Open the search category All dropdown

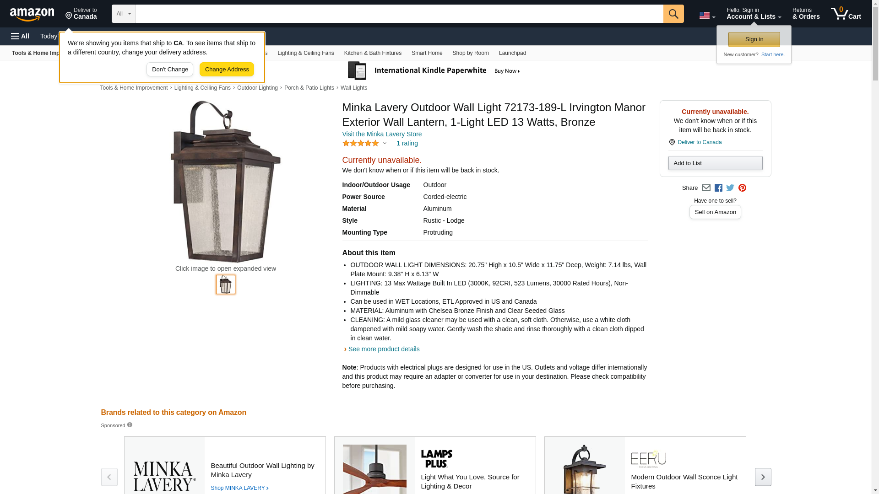coord(124,14)
